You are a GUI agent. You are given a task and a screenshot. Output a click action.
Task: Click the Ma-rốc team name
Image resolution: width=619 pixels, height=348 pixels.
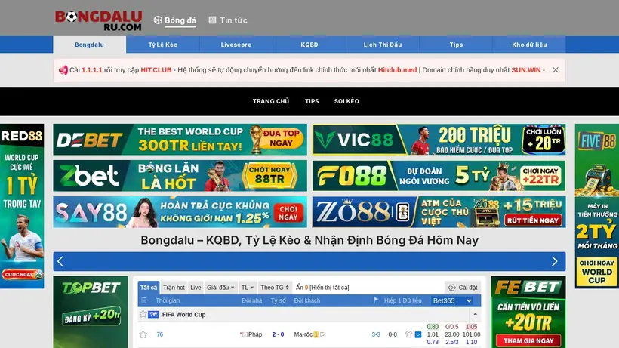point(303,334)
